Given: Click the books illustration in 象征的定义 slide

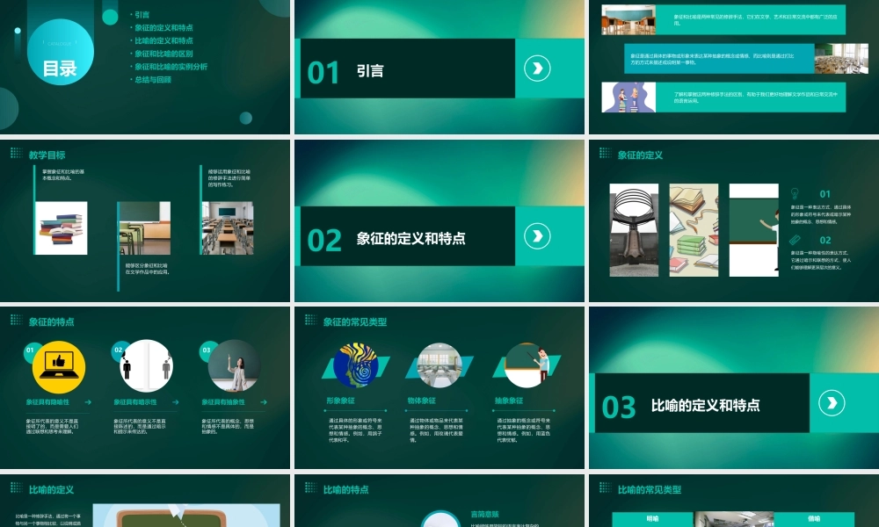Looking at the screenshot, I should (x=694, y=230).
